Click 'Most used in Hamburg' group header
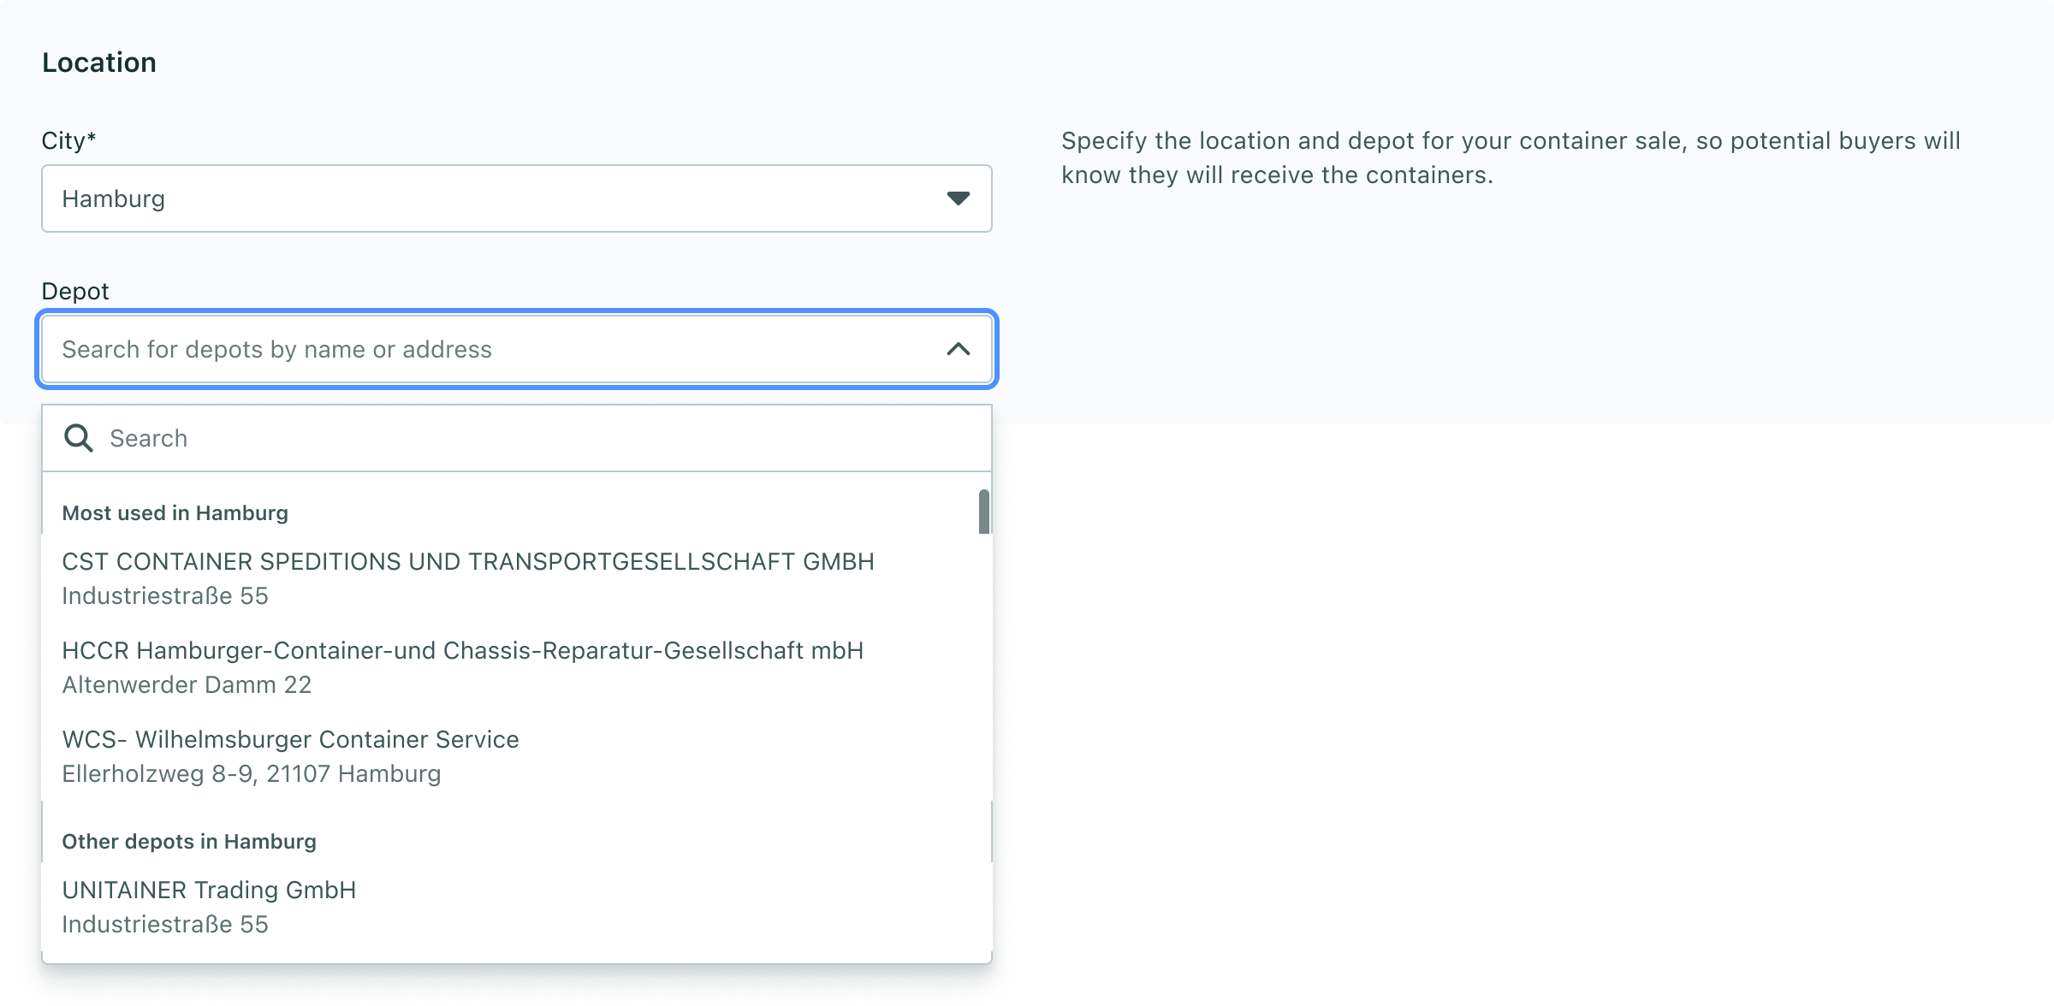2054x1006 pixels. [175, 513]
